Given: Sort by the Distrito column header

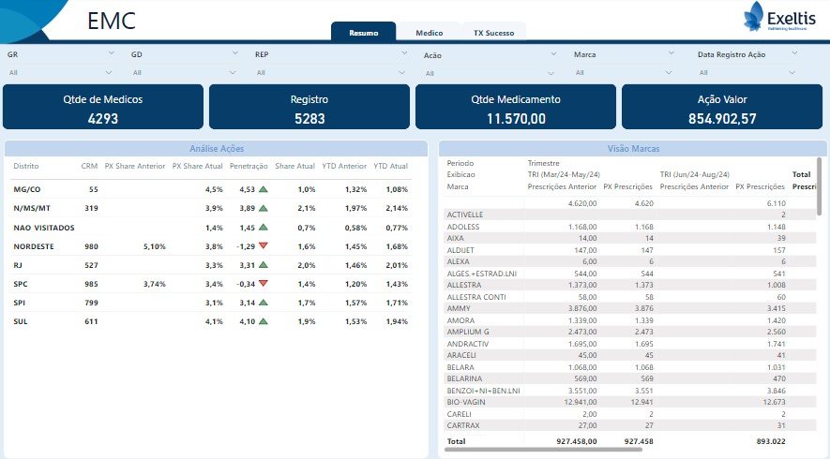Looking at the screenshot, I should tap(26, 166).
